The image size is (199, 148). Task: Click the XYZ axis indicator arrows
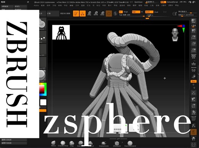tap(181, 29)
